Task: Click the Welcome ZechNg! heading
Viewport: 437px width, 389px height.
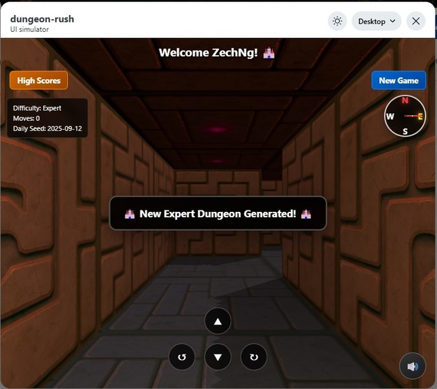Action: 208,53
